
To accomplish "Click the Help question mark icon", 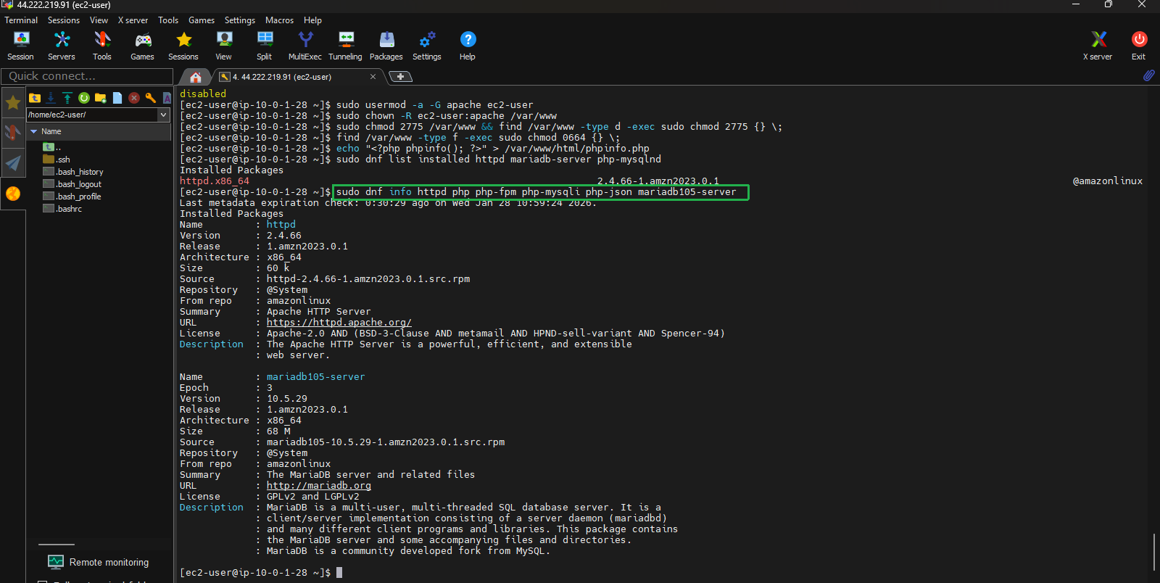I will coord(468,46).
